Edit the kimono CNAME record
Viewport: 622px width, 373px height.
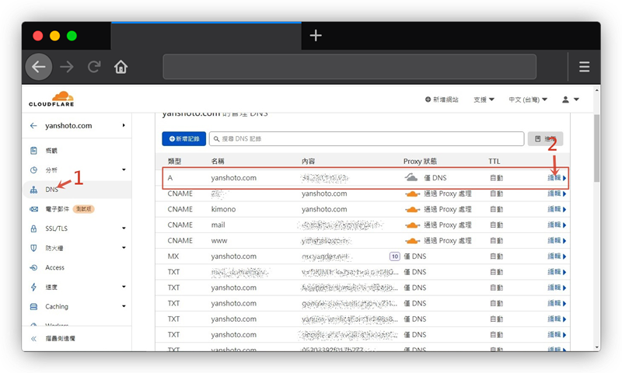557,209
